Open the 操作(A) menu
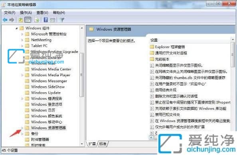237x155 pixels. pyautogui.click(x=26, y=13)
